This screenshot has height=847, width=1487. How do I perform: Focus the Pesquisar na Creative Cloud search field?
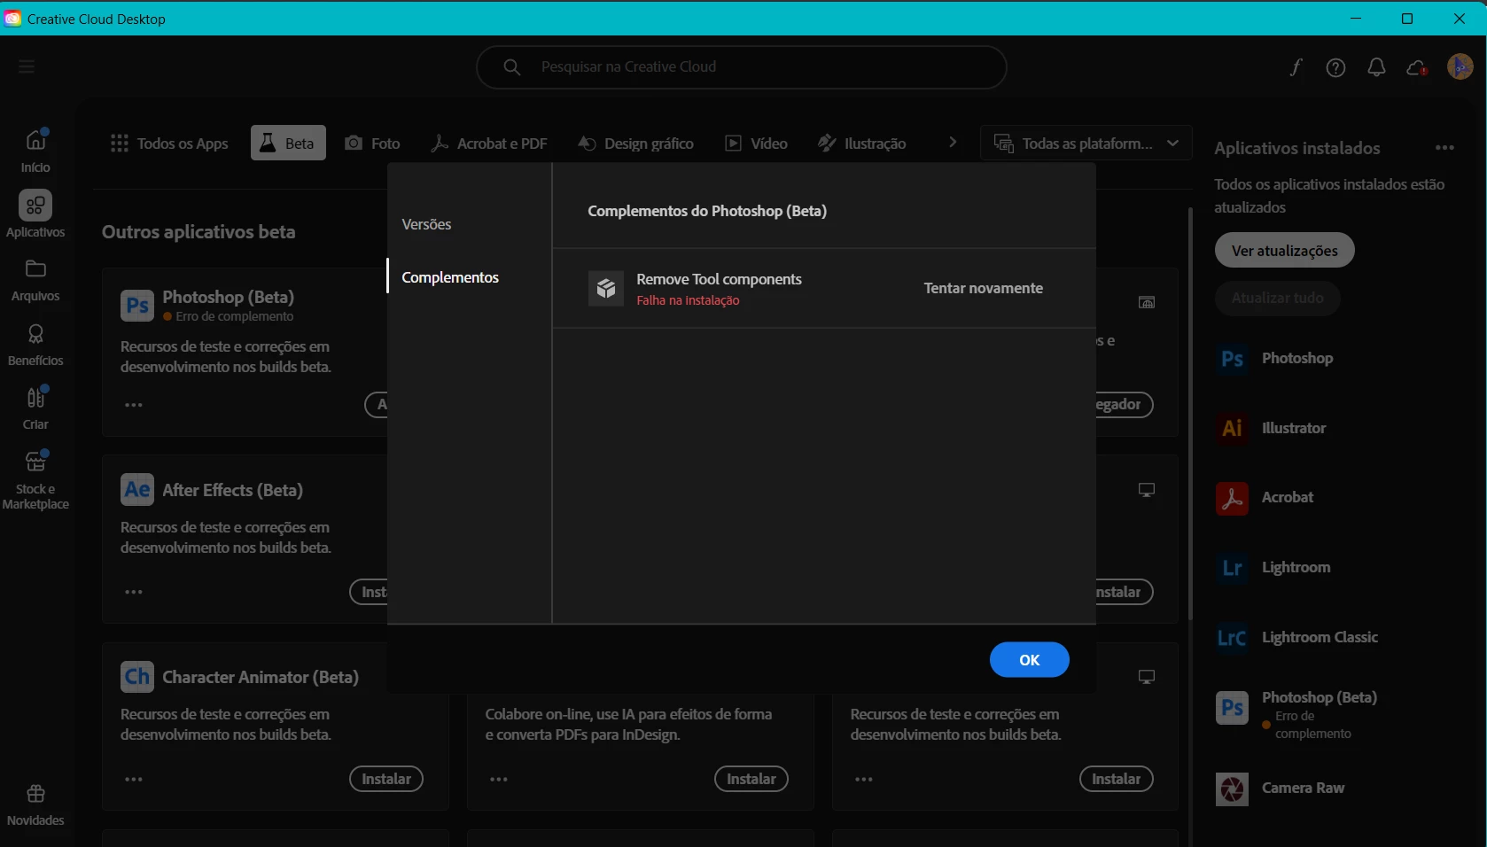[x=741, y=67]
